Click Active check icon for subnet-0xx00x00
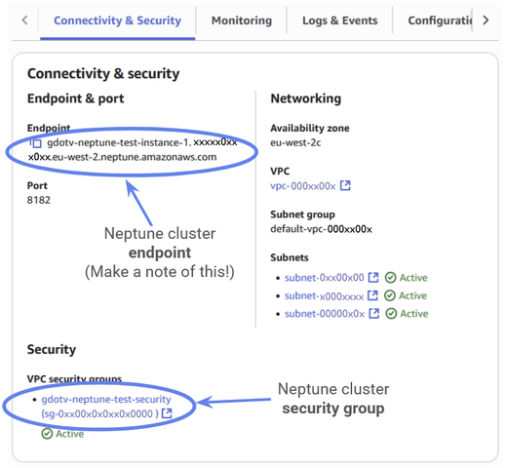The width and height of the screenshot is (507, 468). pyautogui.click(x=390, y=278)
